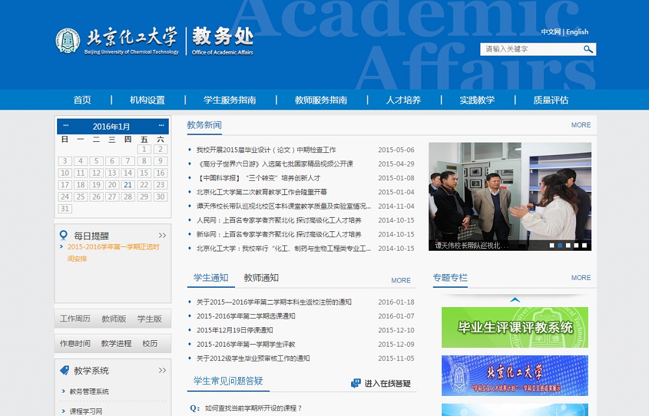
Task: Open 教务管理系统 link
Action: 89,391
